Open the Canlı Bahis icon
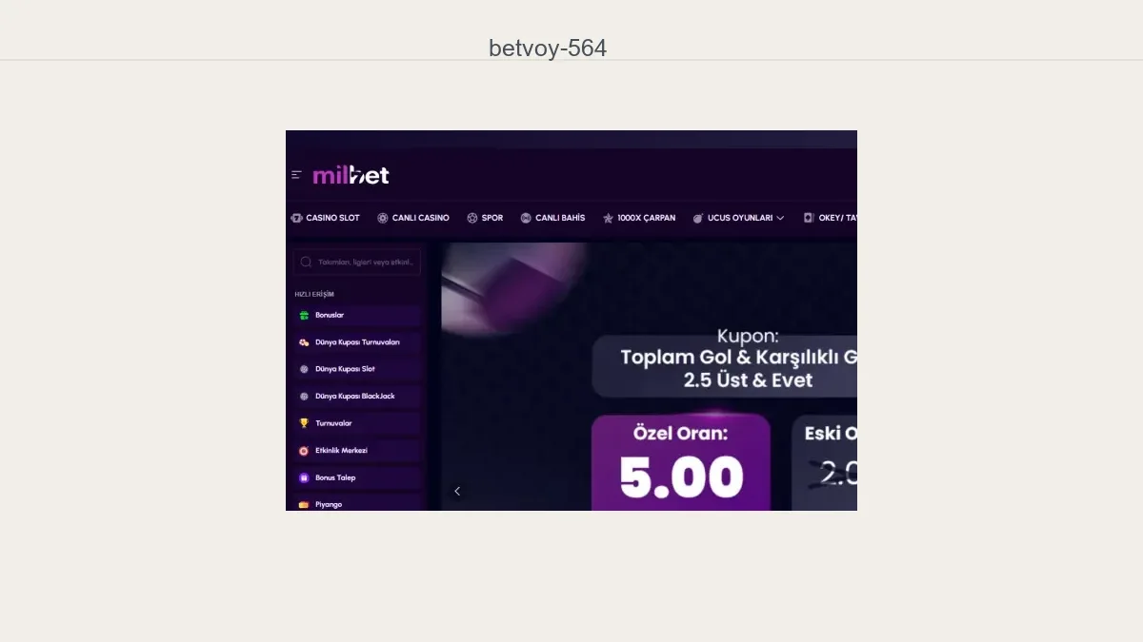The image size is (1143, 642). coord(526,218)
